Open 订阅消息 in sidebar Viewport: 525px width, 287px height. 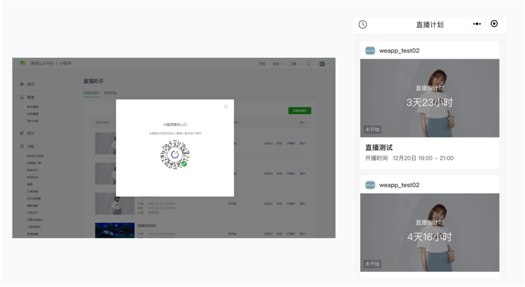pos(33,191)
